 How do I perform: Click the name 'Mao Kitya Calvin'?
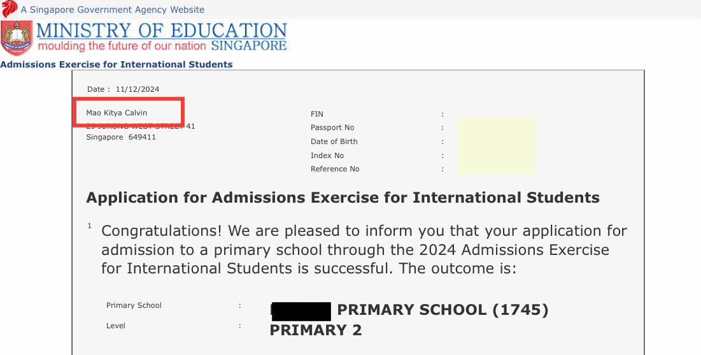117,113
